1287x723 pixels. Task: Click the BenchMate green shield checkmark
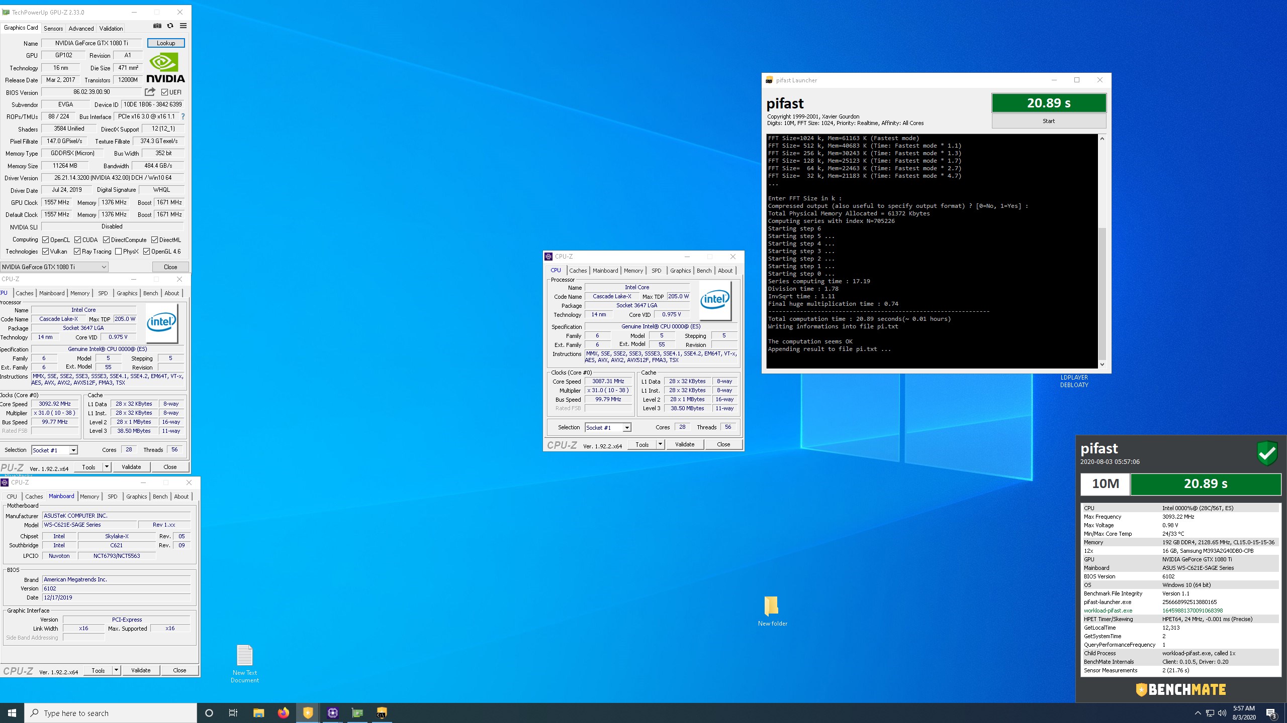tap(1267, 453)
